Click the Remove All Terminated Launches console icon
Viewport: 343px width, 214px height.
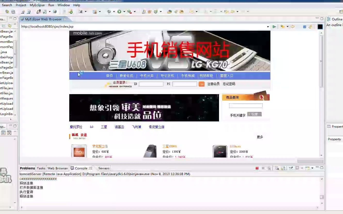pos(277,168)
